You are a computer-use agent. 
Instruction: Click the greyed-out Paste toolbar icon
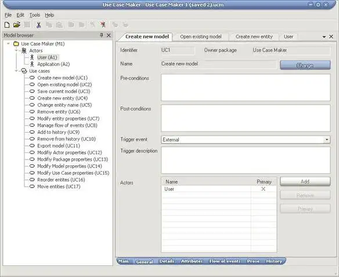pyautogui.click(x=59, y=24)
